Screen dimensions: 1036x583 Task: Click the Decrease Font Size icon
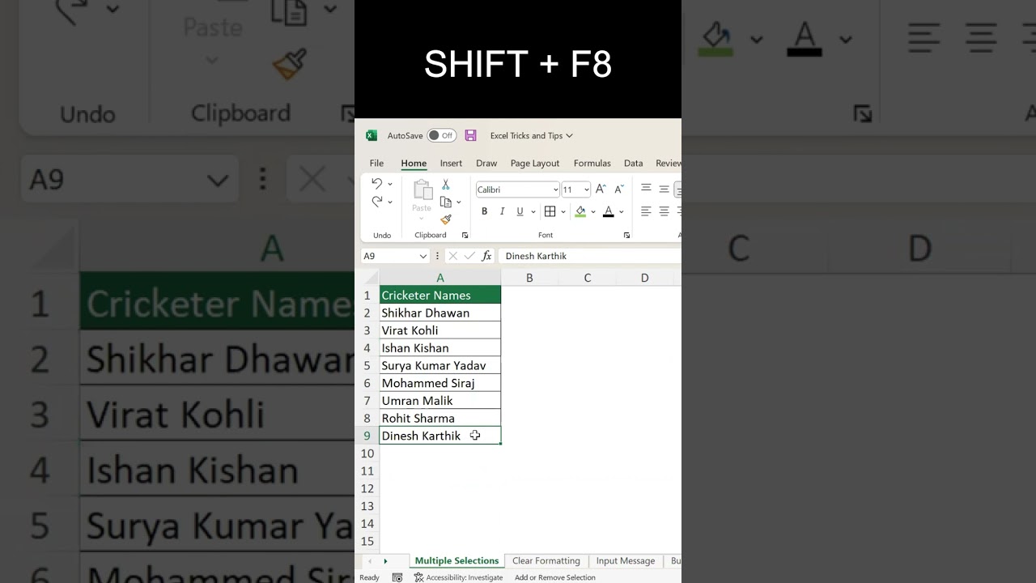(619, 189)
